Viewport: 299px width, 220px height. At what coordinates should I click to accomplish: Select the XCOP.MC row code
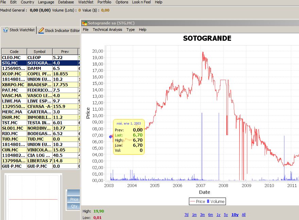pyautogui.click(x=14, y=74)
